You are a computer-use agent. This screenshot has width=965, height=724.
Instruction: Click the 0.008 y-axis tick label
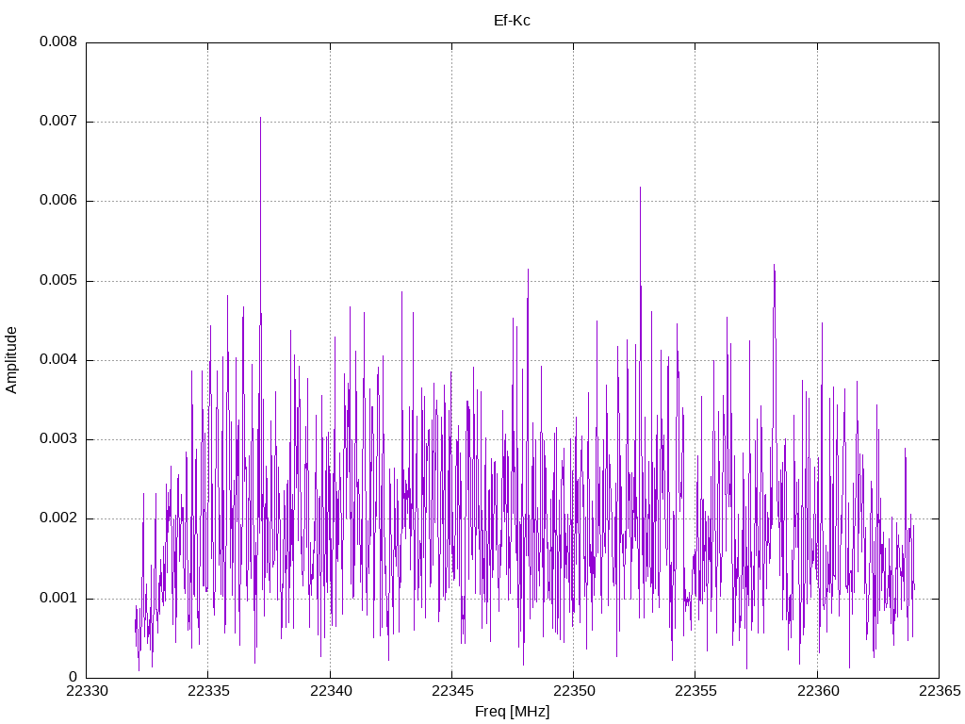point(58,41)
